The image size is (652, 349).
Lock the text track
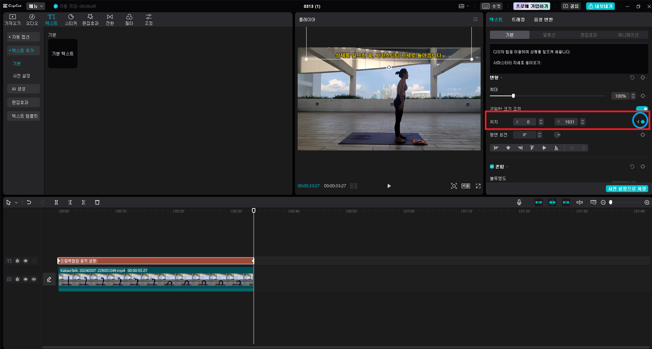pyautogui.click(x=17, y=261)
